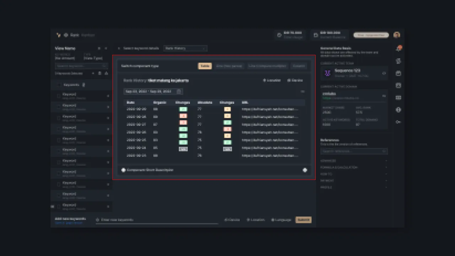Open the URL in the 2022-09-27 row
The width and height of the screenshot is (455, 256).
[x=270, y=124]
